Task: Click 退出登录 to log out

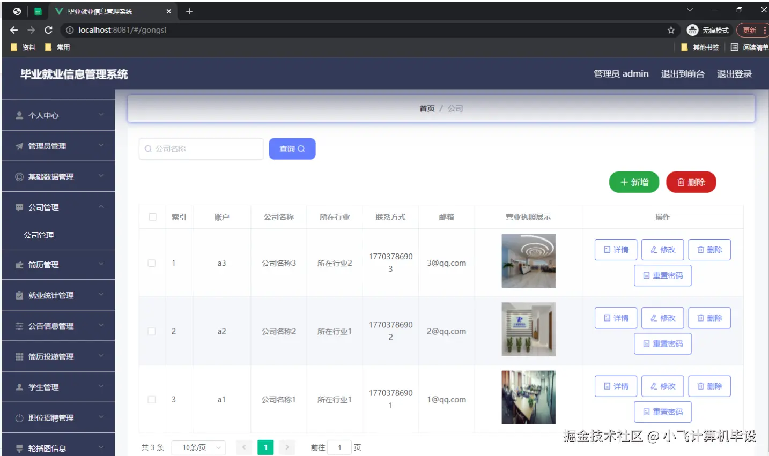Action: coord(734,74)
